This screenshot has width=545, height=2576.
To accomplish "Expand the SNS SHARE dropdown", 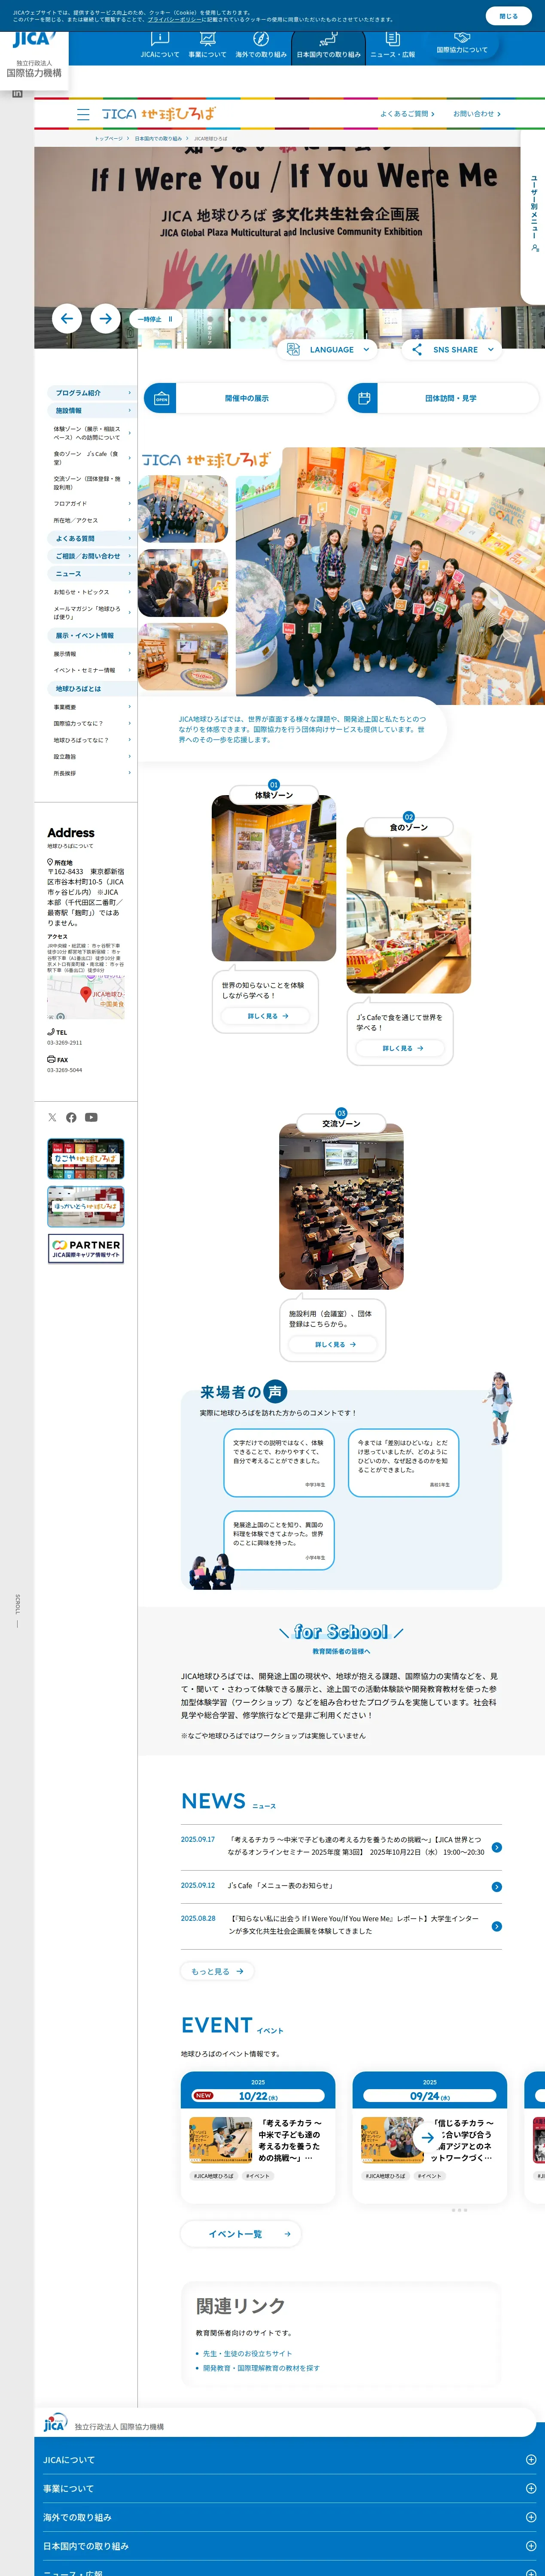I will (452, 350).
